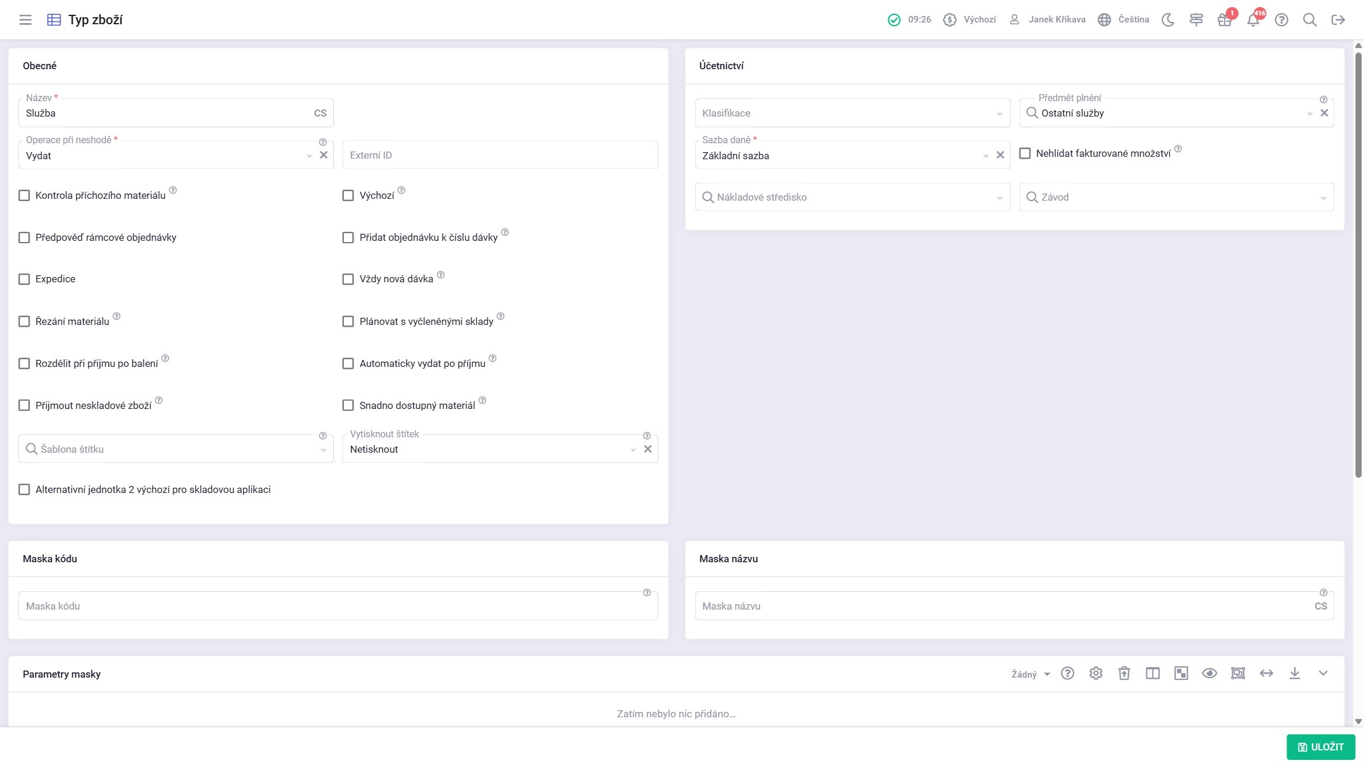Open the global search magnifier
Image resolution: width=1364 pixels, height=767 pixels.
click(x=1310, y=20)
